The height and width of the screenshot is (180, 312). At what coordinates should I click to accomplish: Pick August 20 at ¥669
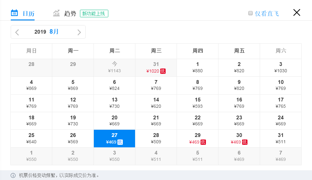tap(114, 121)
